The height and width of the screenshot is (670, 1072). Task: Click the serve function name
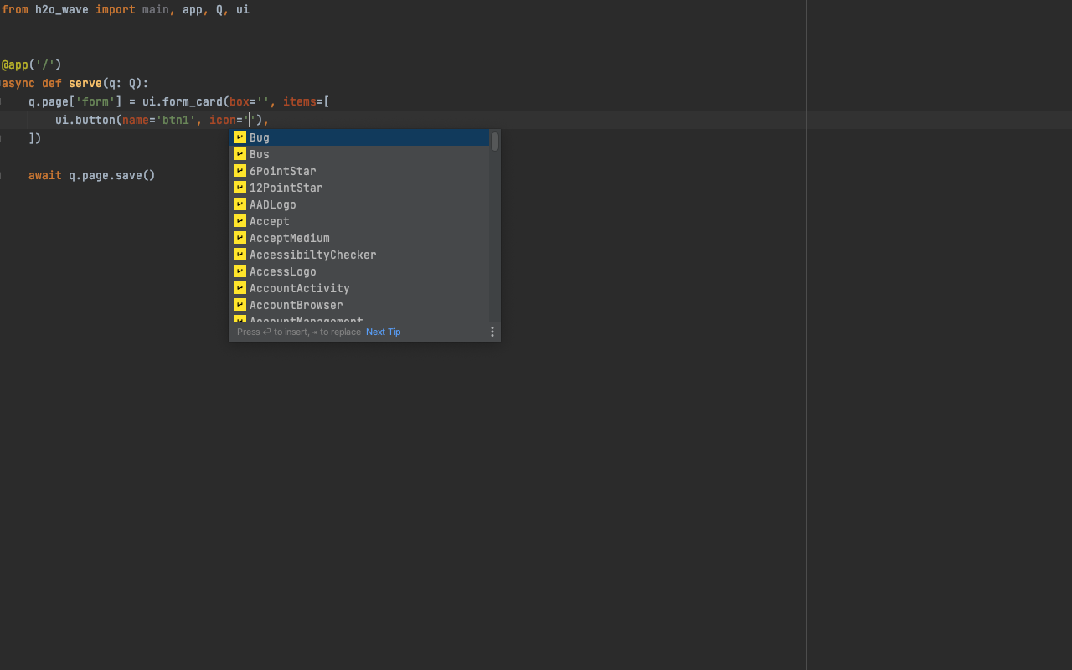(85, 83)
